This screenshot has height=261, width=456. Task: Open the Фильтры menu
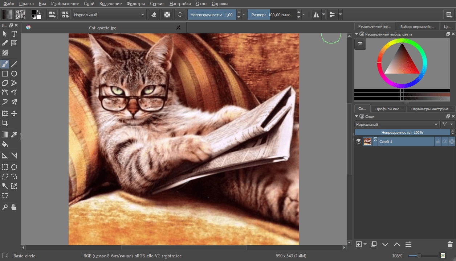click(136, 4)
